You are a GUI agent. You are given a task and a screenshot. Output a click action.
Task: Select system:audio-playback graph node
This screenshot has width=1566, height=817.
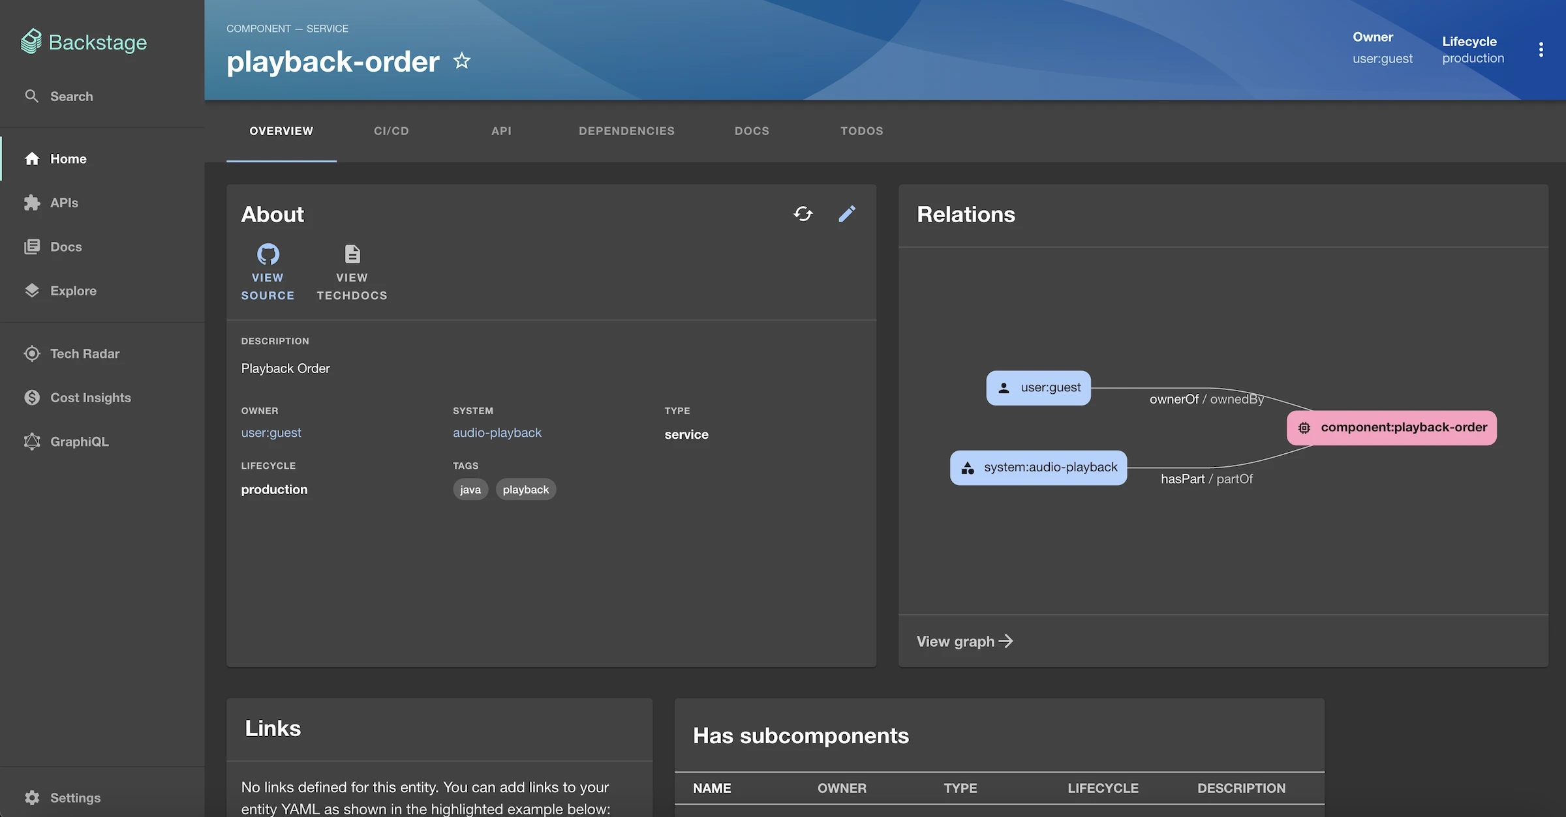coord(1038,468)
